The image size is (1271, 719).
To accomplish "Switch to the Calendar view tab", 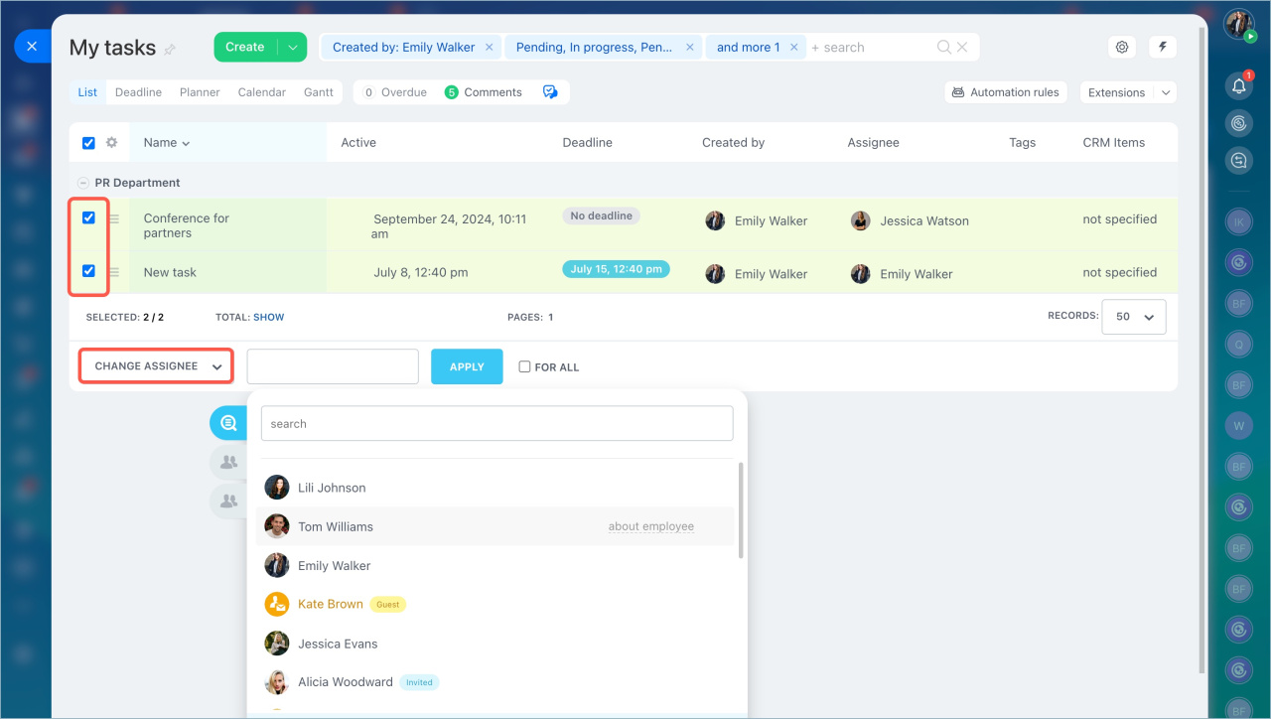I will pos(261,92).
